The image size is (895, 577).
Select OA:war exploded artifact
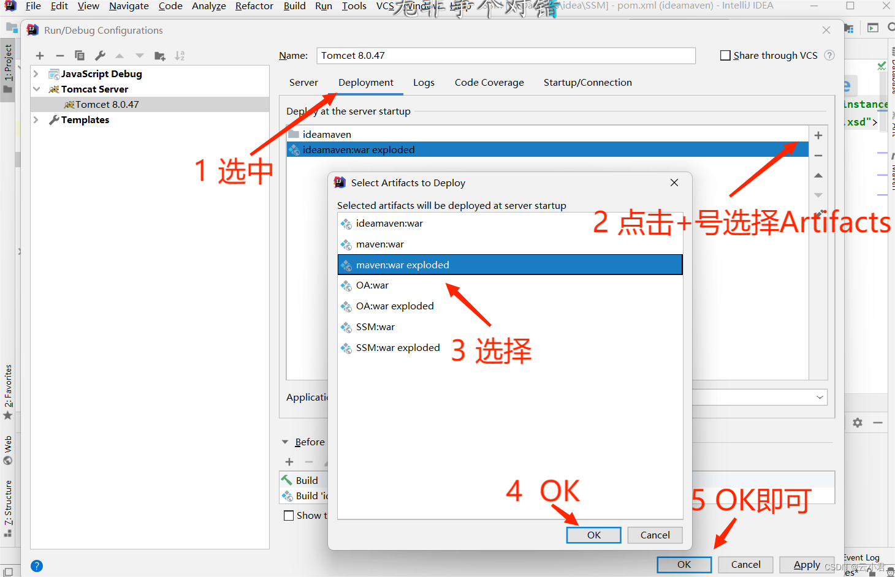tap(510, 306)
